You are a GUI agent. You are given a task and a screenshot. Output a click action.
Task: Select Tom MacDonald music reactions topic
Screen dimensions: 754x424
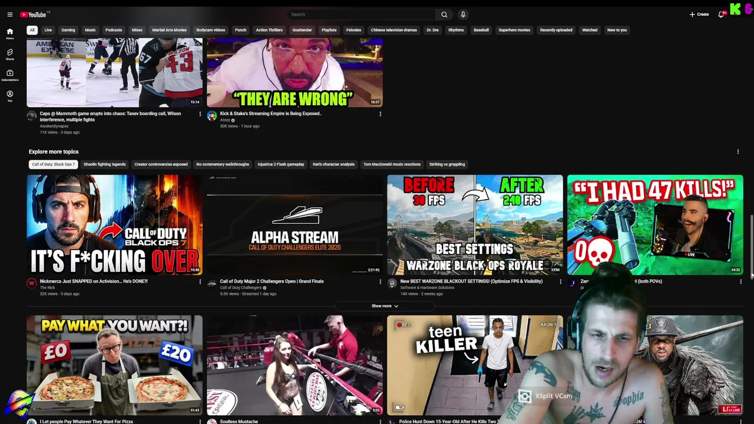(x=392, y=164)
